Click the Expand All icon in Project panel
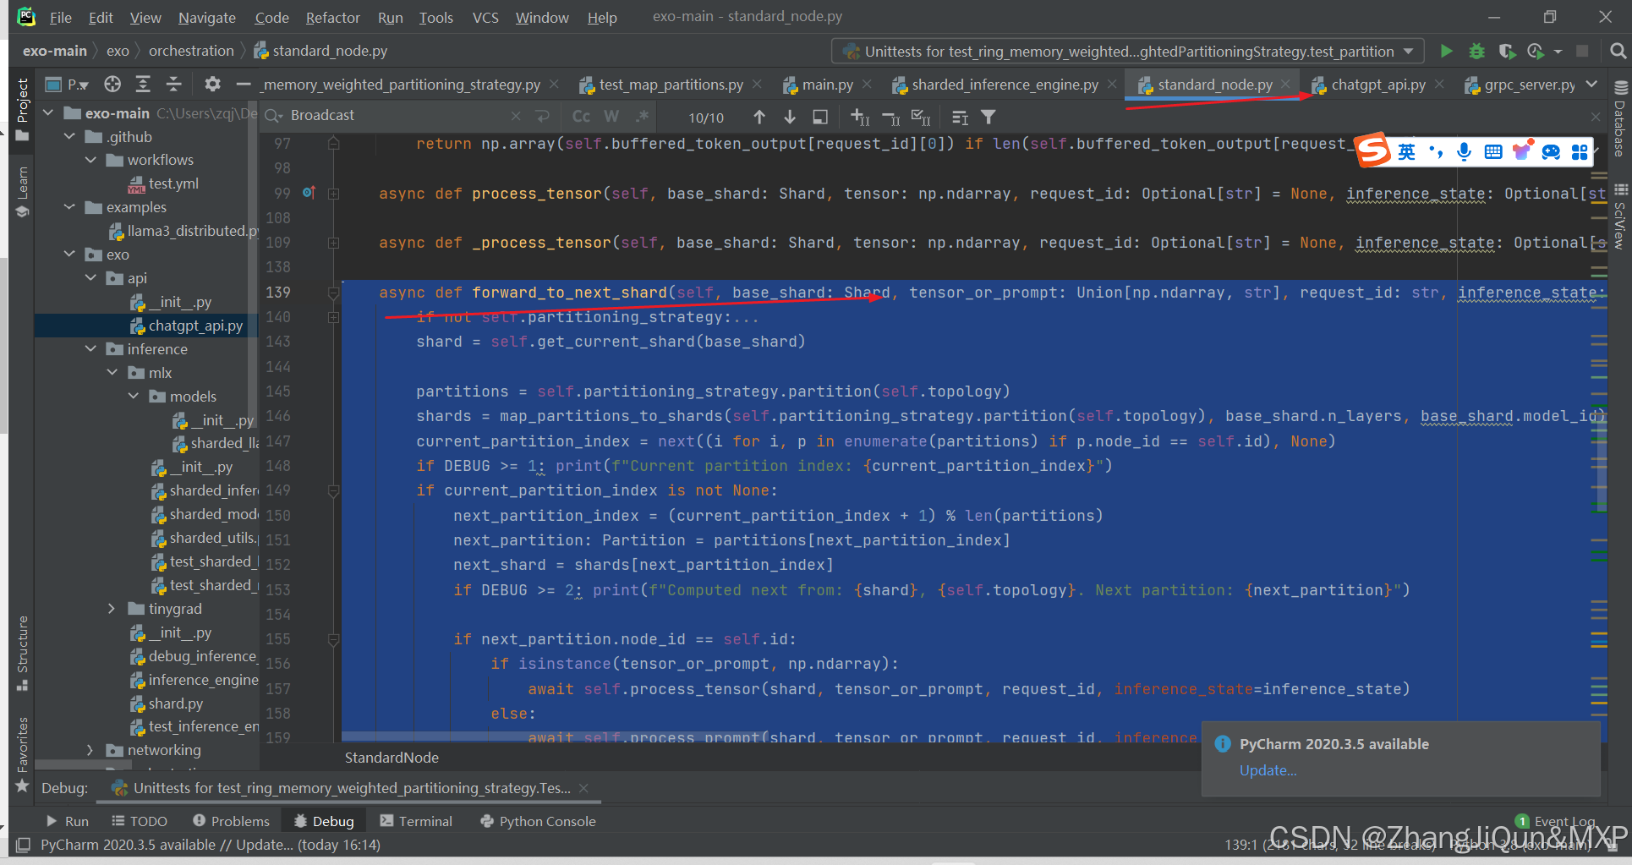This screenshot has width=1632, height=865. pyautogui.click(x=143, y=84)
